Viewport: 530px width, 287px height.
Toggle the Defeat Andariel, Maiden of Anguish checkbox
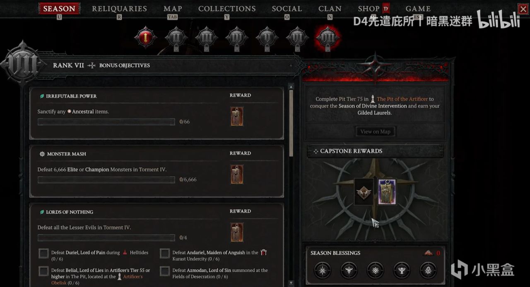tap(165, 254)
